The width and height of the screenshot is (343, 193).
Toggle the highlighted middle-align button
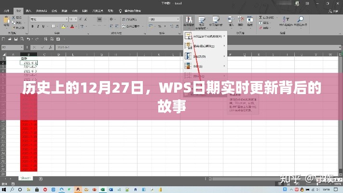(x=99, y=19)
